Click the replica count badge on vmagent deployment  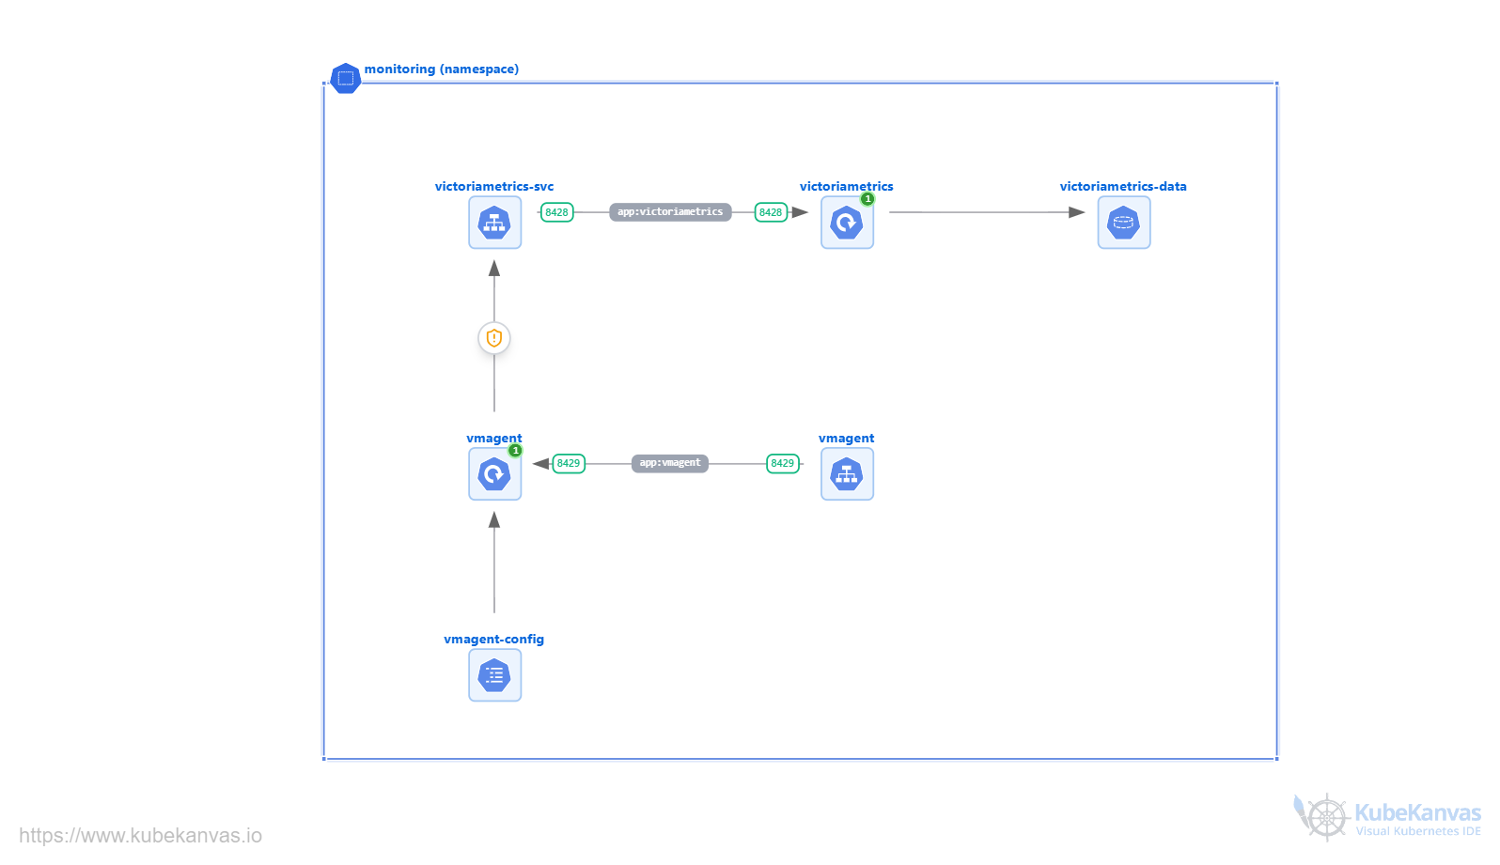click(x=515, y=451)
